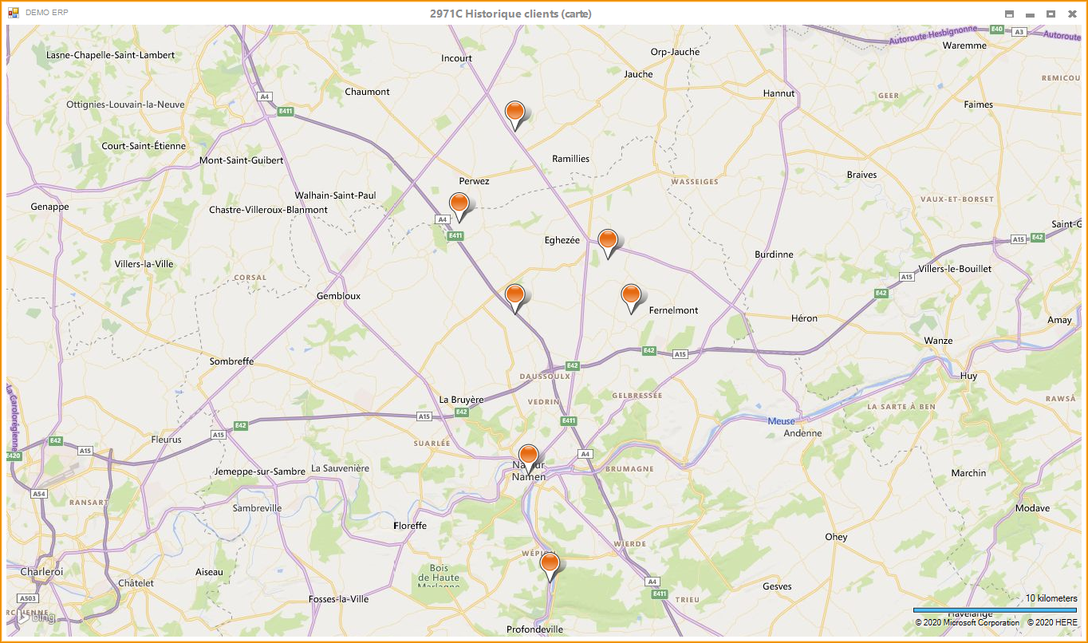Viewport: 1088px width, 643px height.
Task: Select the customer pin at Fernelmont
Action: [631, 295]
